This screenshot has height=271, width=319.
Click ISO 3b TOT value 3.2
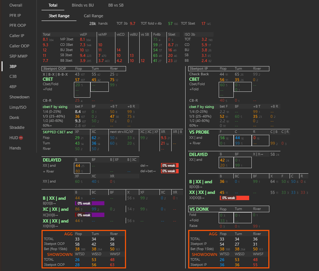tap(204, 40)
